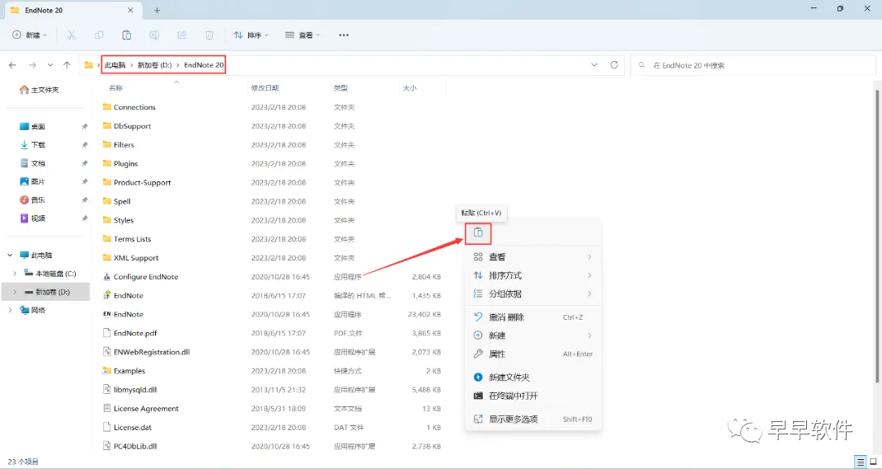Screen dimensions: 882x469
Task: Choose 新建文件夹 in context menu
Action: click(533, 378)
